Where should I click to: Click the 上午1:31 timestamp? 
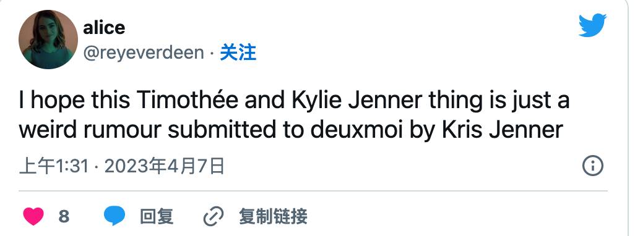pyautogui.click(x=54, y=166)
